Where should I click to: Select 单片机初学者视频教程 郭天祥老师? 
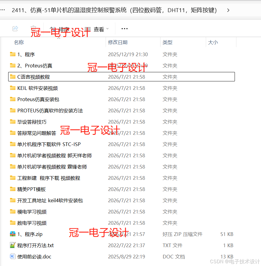[54, 155]
